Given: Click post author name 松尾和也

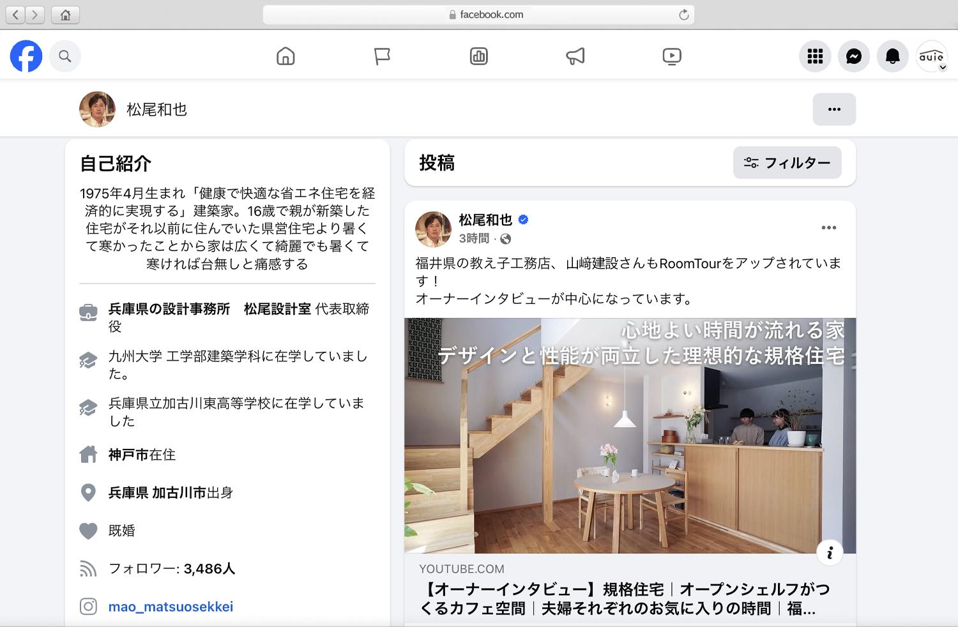Looking at the screenshot, I should pos(485,220).
